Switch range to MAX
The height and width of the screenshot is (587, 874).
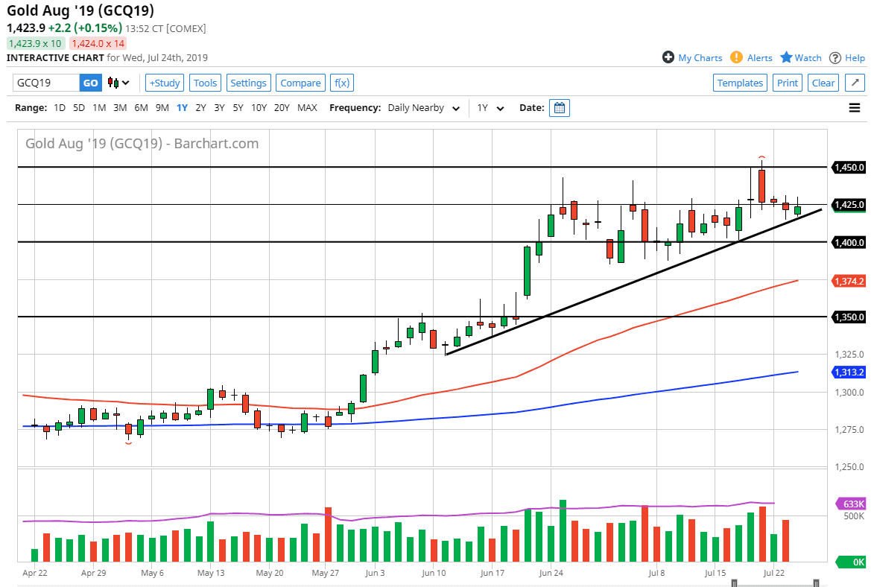[x=307, y=107]
